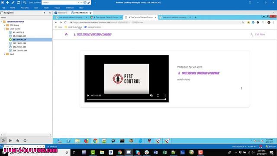Image resolution: width=277 pixels, height=156 pixels.
Task: Click the Chrome icon on remote taskbar
Action: click(95, 141)
